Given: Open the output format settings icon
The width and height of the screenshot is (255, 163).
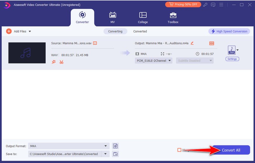Looking at the screenshot, I should (115, 146).
